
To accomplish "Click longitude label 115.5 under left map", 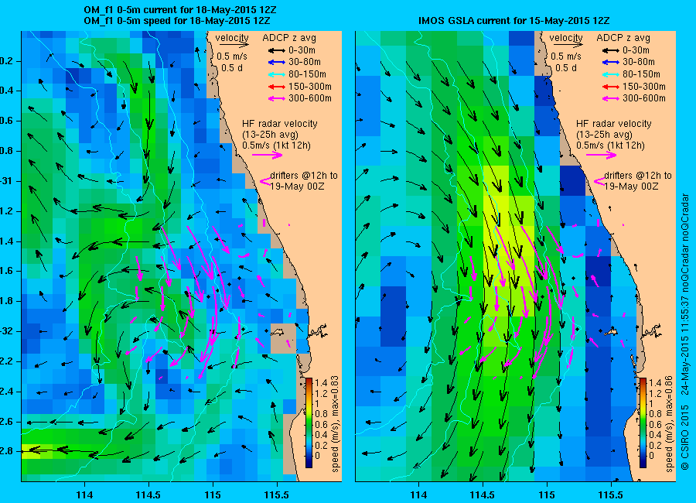I will click(x=277, y=494).
